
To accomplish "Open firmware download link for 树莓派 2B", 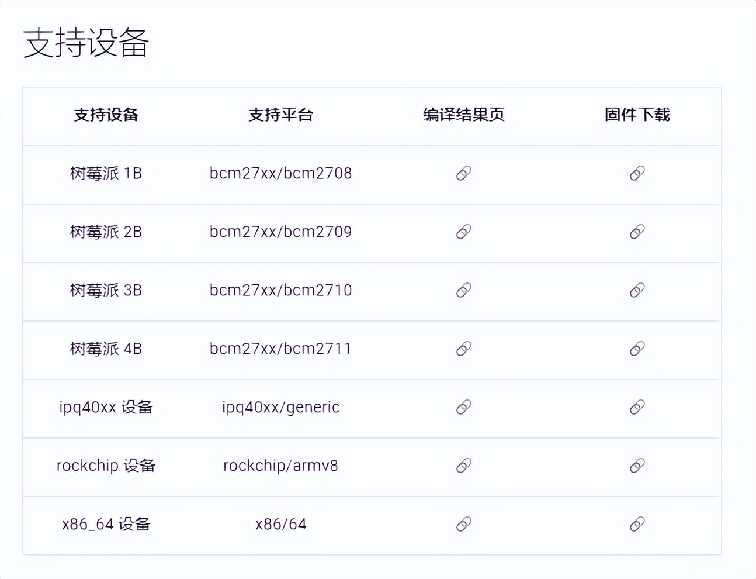I will click(x=637, y=232).
